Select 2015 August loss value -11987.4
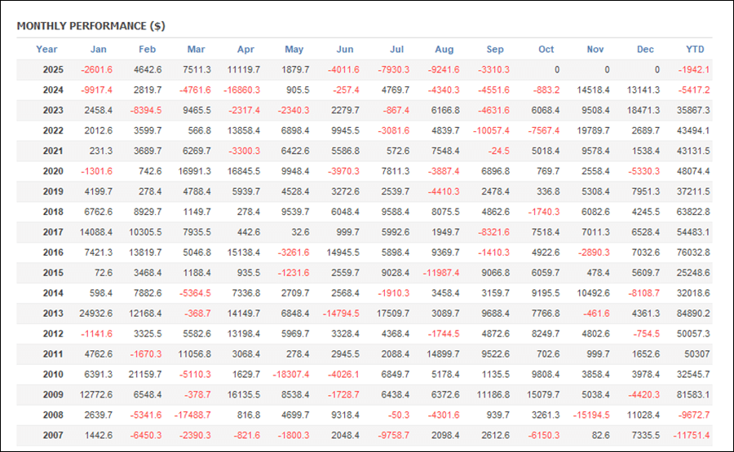Viewport: 734px width, 452px height. click(x=440, y=274)
